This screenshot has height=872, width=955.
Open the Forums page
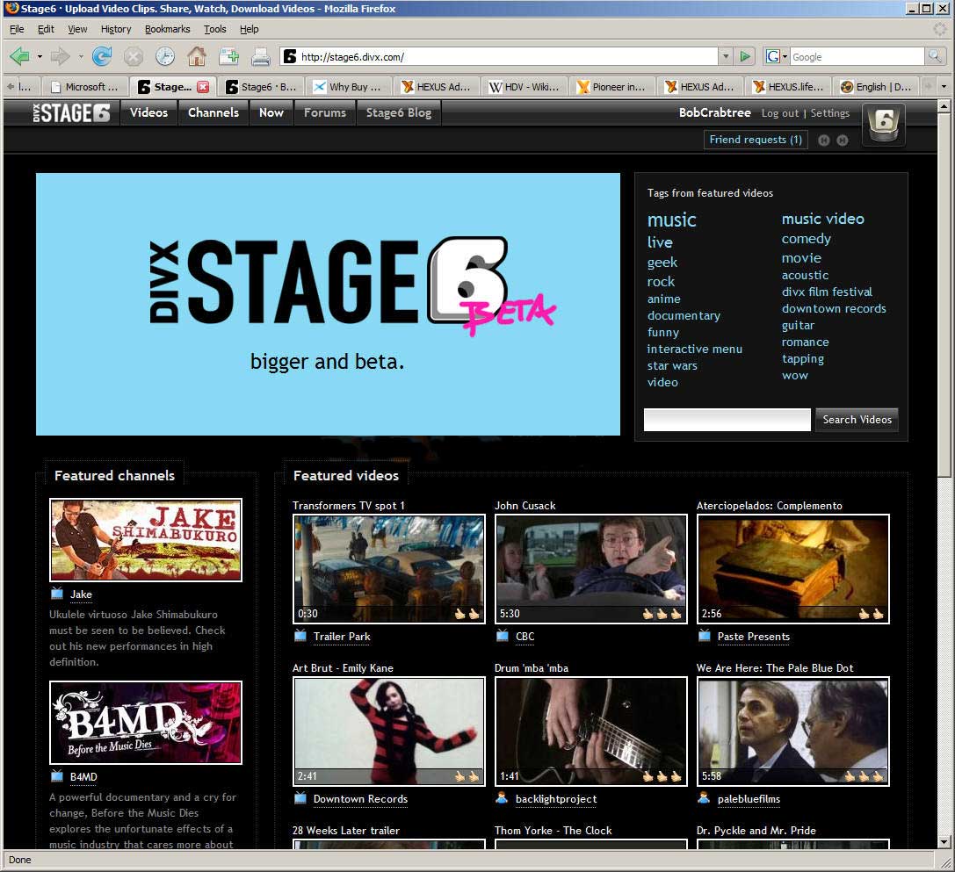pyautogui.click(x=325, y=112)
